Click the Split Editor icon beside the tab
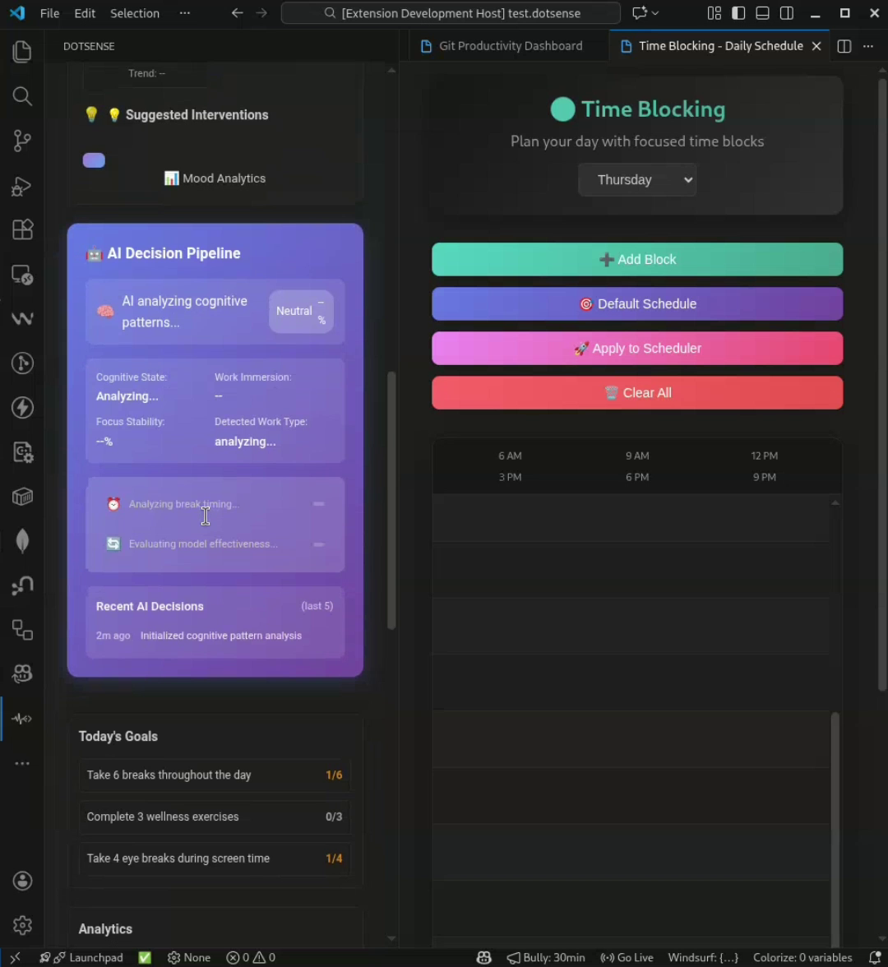The image size is (888, 967). [x=844, y=46]
